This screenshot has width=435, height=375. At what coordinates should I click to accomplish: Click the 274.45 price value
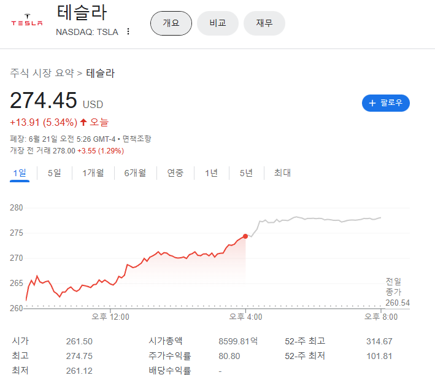pos(44,100)
